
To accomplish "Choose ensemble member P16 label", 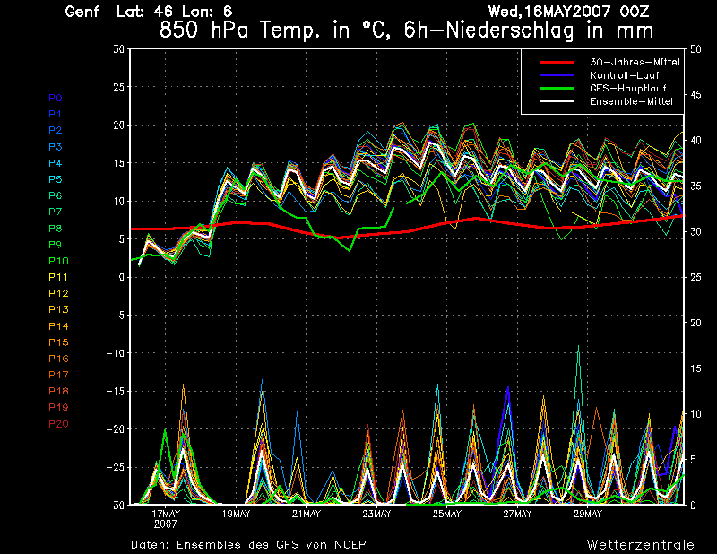I will click(x=57, y=359).
